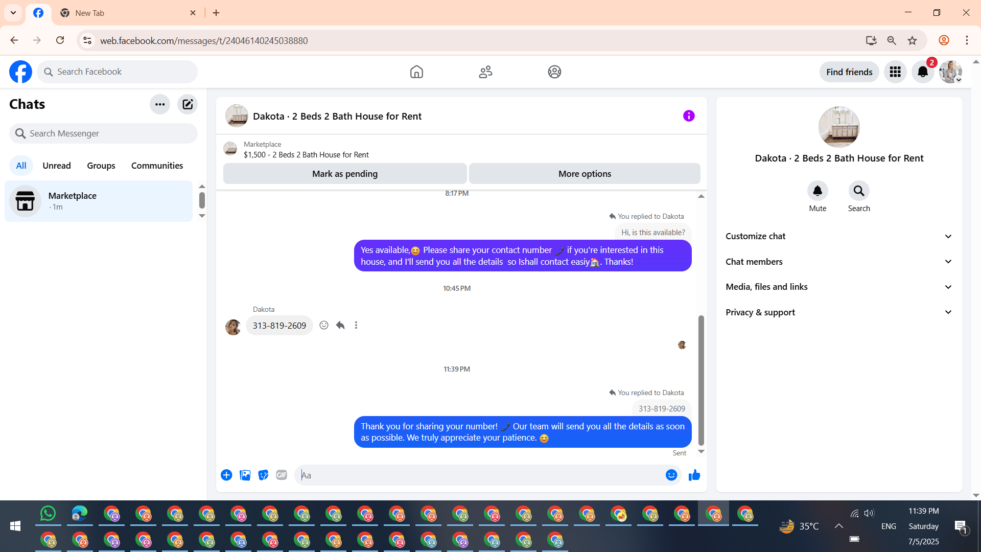Switch to the Unread chats tab
The image size is (981, 552).
click(57, 166)
